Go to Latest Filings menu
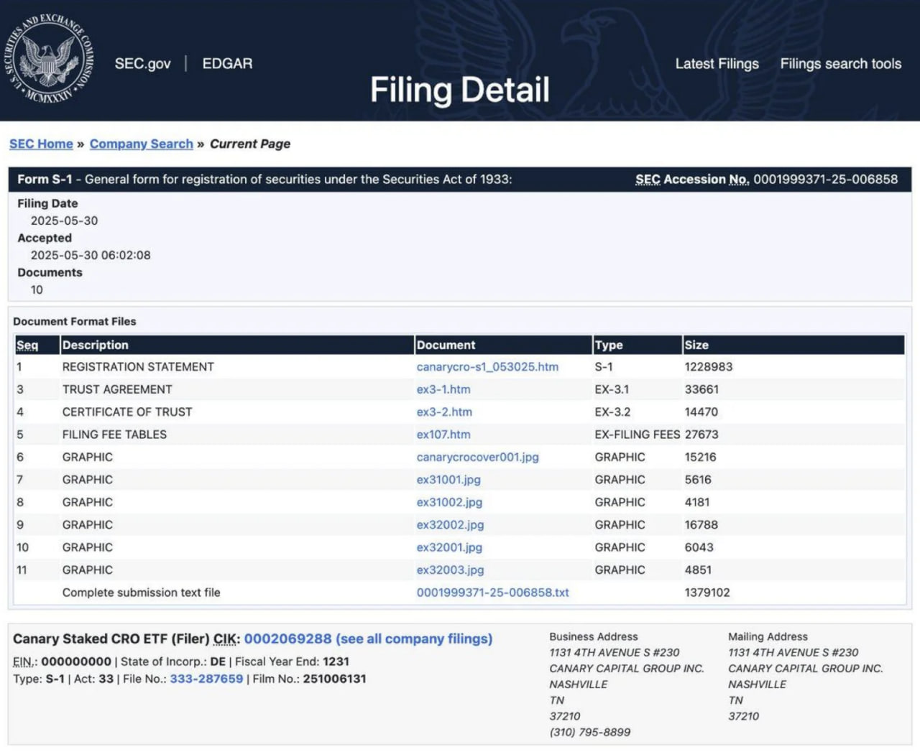The width and height of the screenshot is (920, 752). 717,64
